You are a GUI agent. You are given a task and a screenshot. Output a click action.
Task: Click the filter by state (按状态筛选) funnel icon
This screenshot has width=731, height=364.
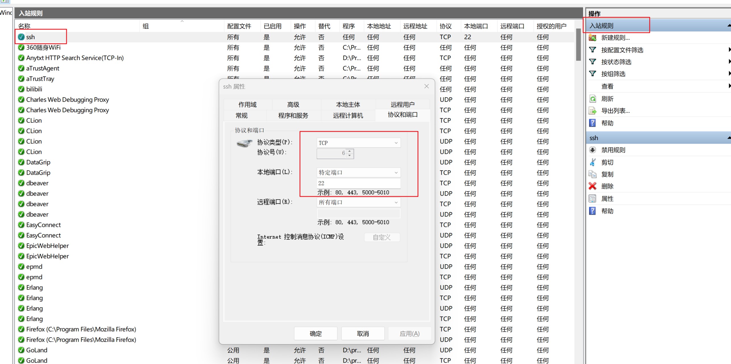pyautogui.click(x=593, y=62)
